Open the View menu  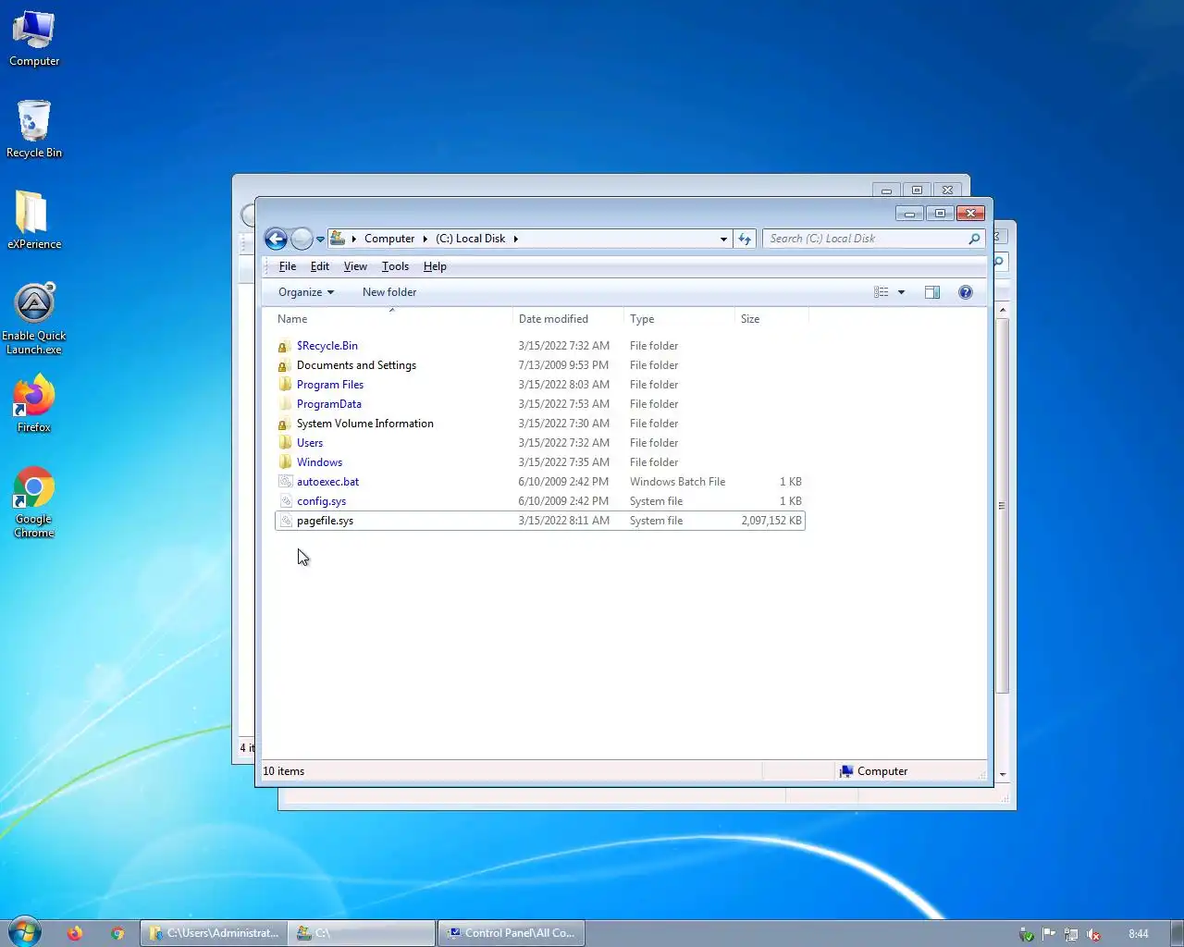click(x=355, y=266)
